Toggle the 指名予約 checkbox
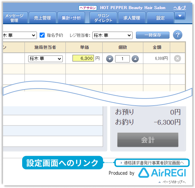The height and width of the screenshot is (188, 195). tap(42, 35)
